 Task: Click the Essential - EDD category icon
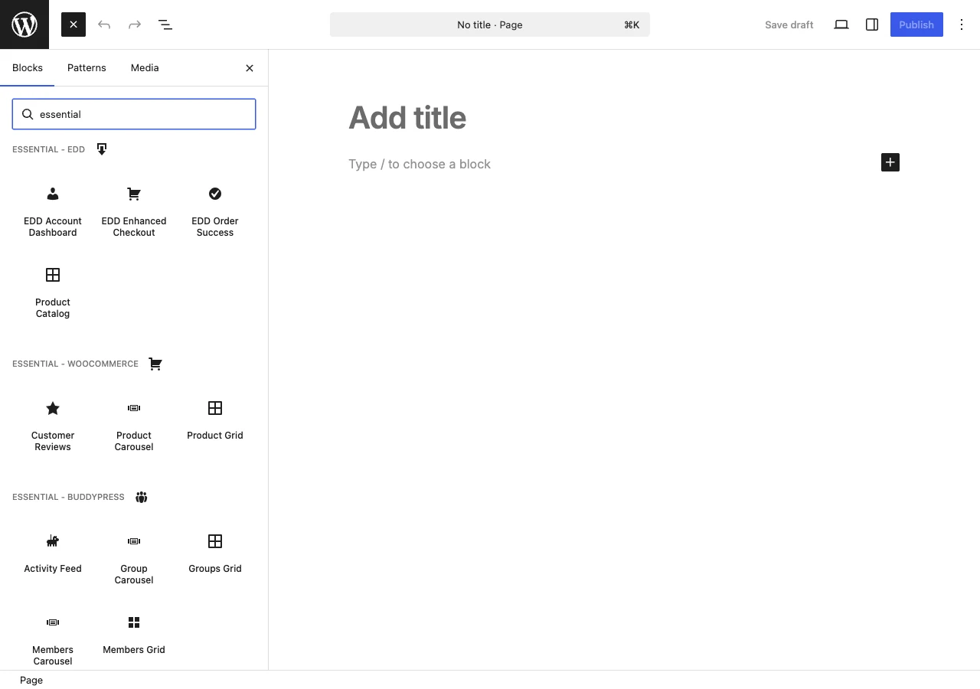coord(102,149)
